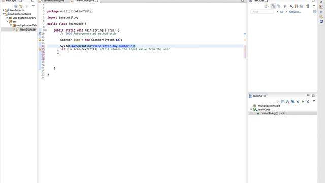The width and height of the screenshot is (325, 183).
Task: Open the Package Explorer tab
Action: pos(11,1)
